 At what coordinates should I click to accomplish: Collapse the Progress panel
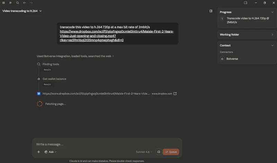click(x=272, y=12)
